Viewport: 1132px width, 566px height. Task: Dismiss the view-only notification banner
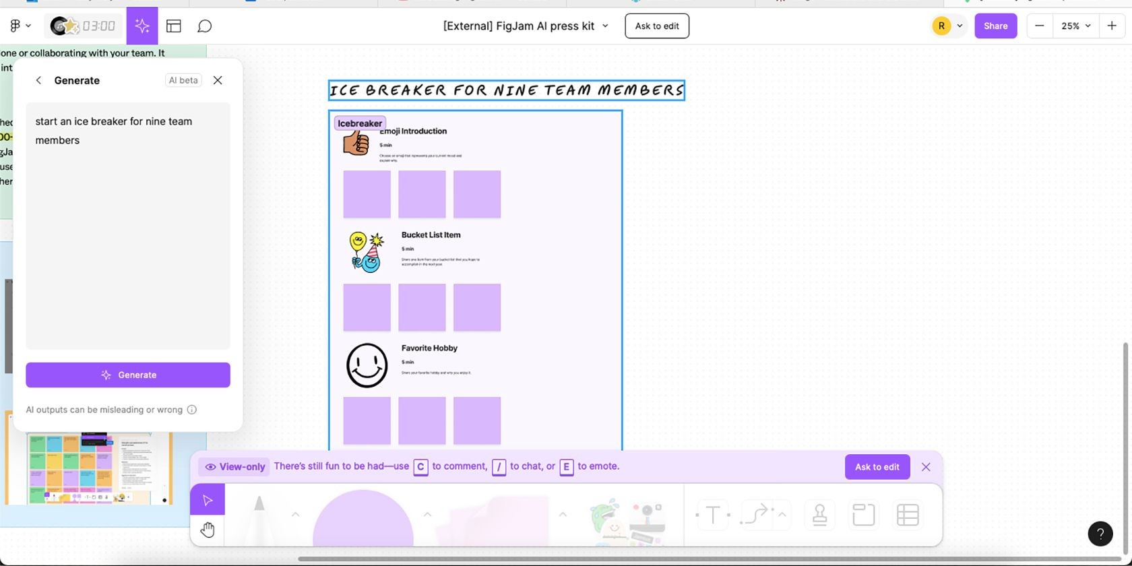(x=926, y=467)
